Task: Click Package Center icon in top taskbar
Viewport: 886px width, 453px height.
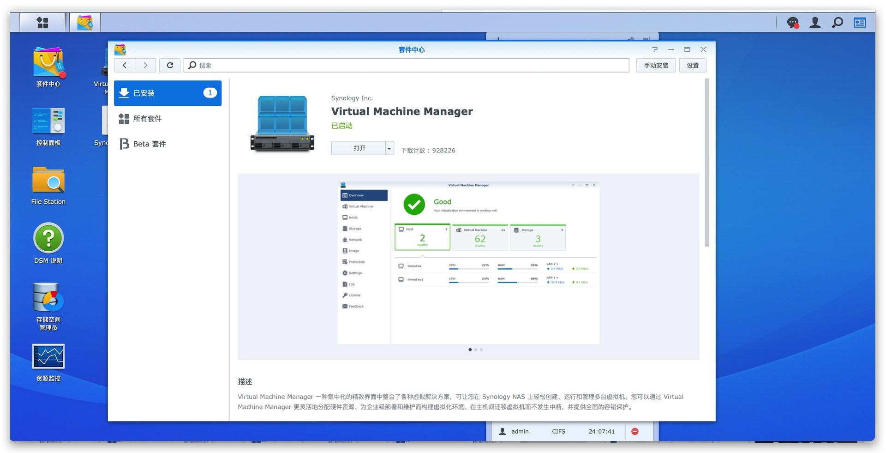Action: point(85,23)
